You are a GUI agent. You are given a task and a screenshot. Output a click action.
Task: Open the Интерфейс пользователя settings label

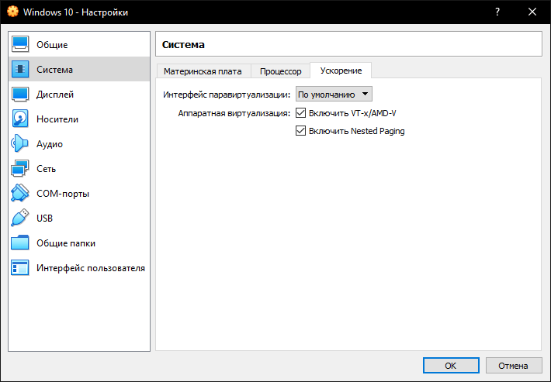click(91, 268)
